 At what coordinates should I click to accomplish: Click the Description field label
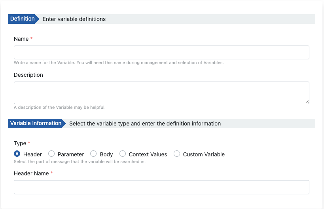[28, 75]
